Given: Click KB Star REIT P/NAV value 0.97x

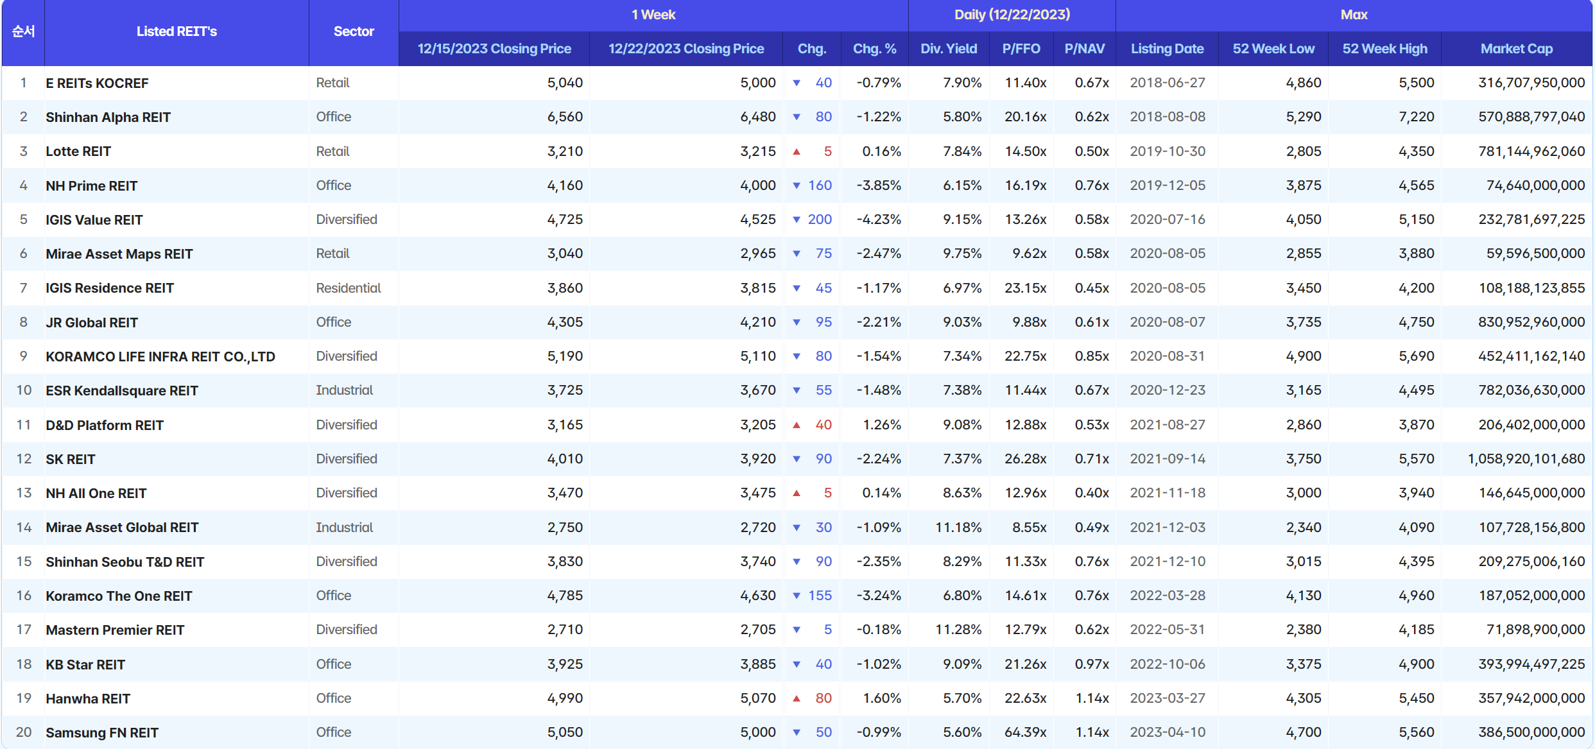Looking at the screenshot, I should (x=1092, y=664).
